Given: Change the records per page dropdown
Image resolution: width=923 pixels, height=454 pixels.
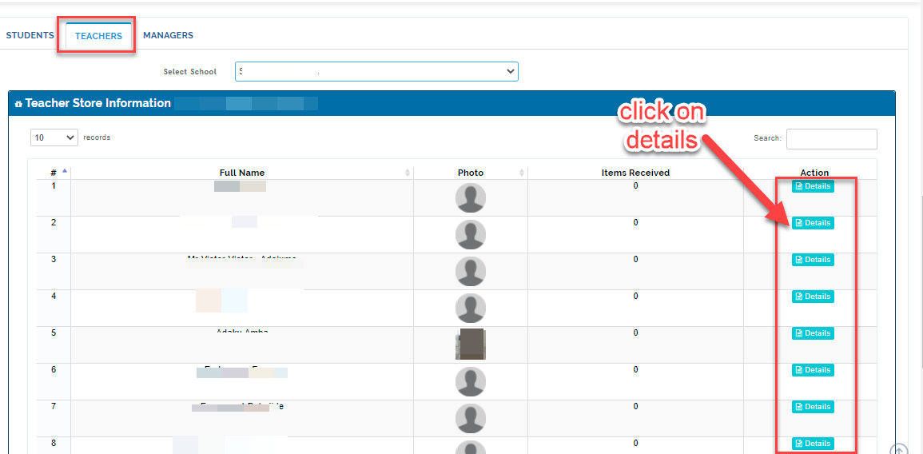Looking at the screenshot, I should coord(54,137).
